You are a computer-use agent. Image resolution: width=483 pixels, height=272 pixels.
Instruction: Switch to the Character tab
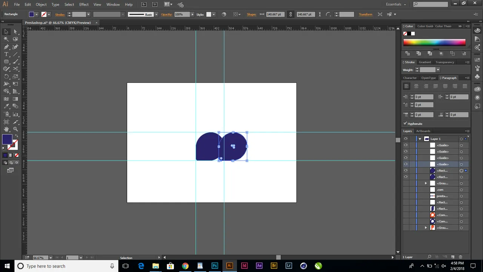410,78
